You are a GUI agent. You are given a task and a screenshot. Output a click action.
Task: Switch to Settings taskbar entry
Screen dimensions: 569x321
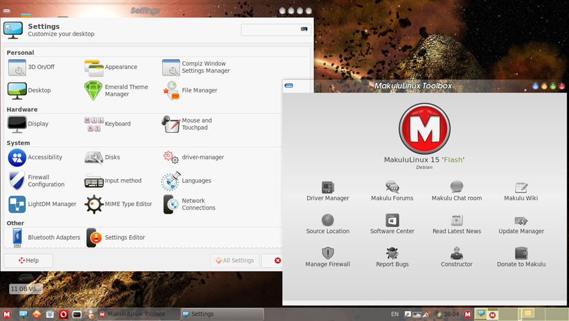(222, 314)
